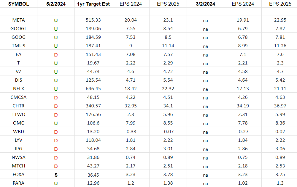Click EA target estimate 151.43
This screenshot has width=297, height=187.
click(x=93, y=54)
